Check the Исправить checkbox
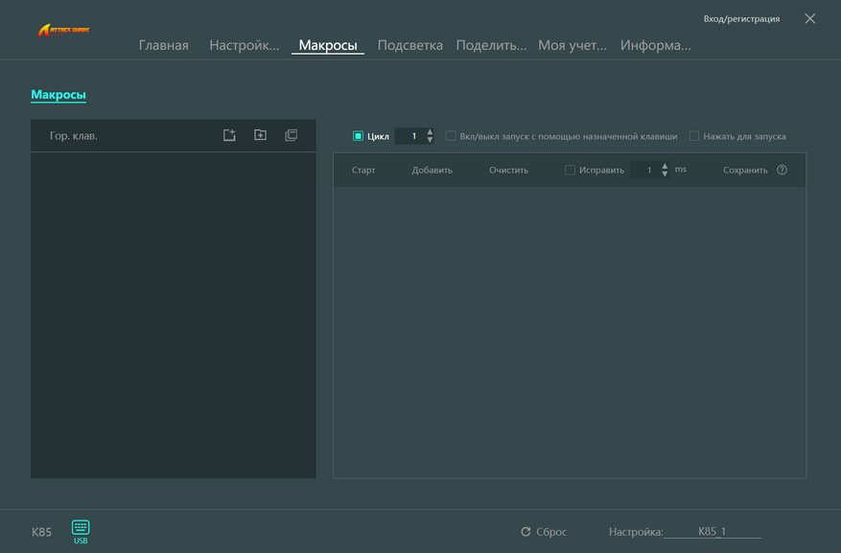 (x=570, y=170)
